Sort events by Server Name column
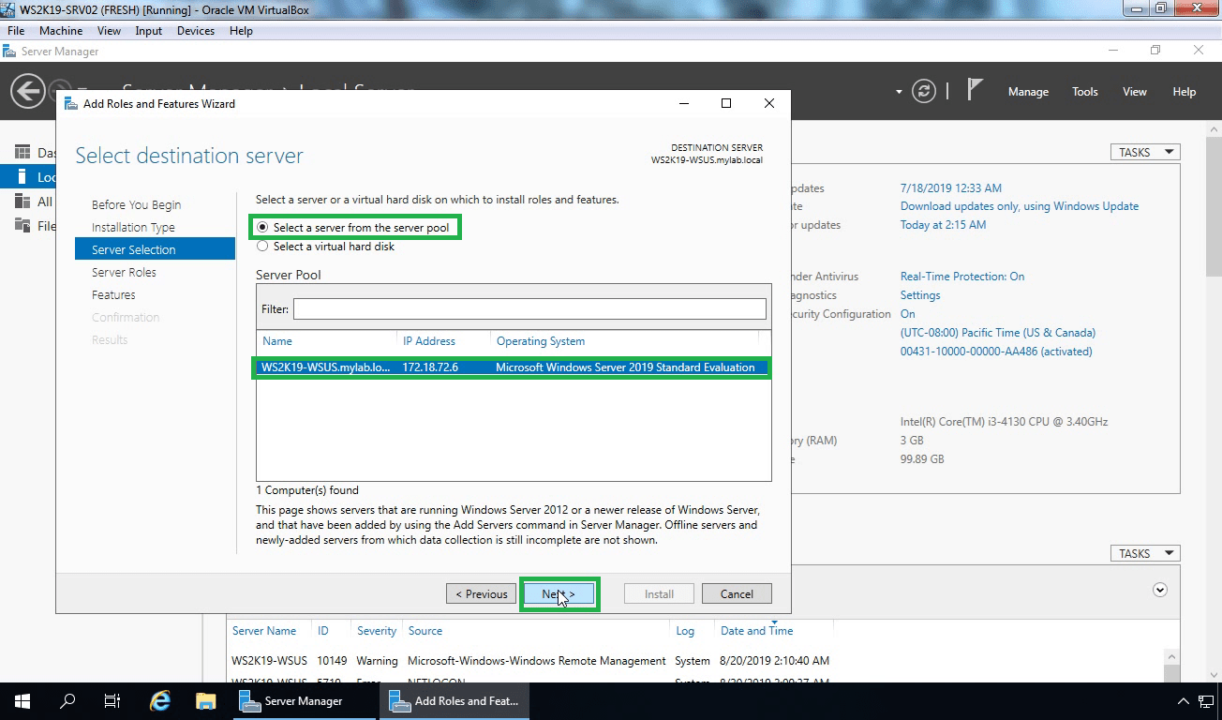Image resolution: width=1222 pixels, height=720 pixels. 264,631
